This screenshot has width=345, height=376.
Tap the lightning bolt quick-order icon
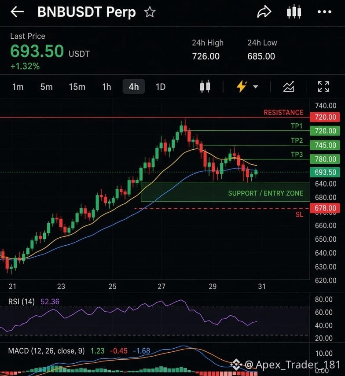[242, 87]
